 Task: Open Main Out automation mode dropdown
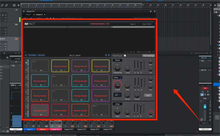tap(205, 123)
